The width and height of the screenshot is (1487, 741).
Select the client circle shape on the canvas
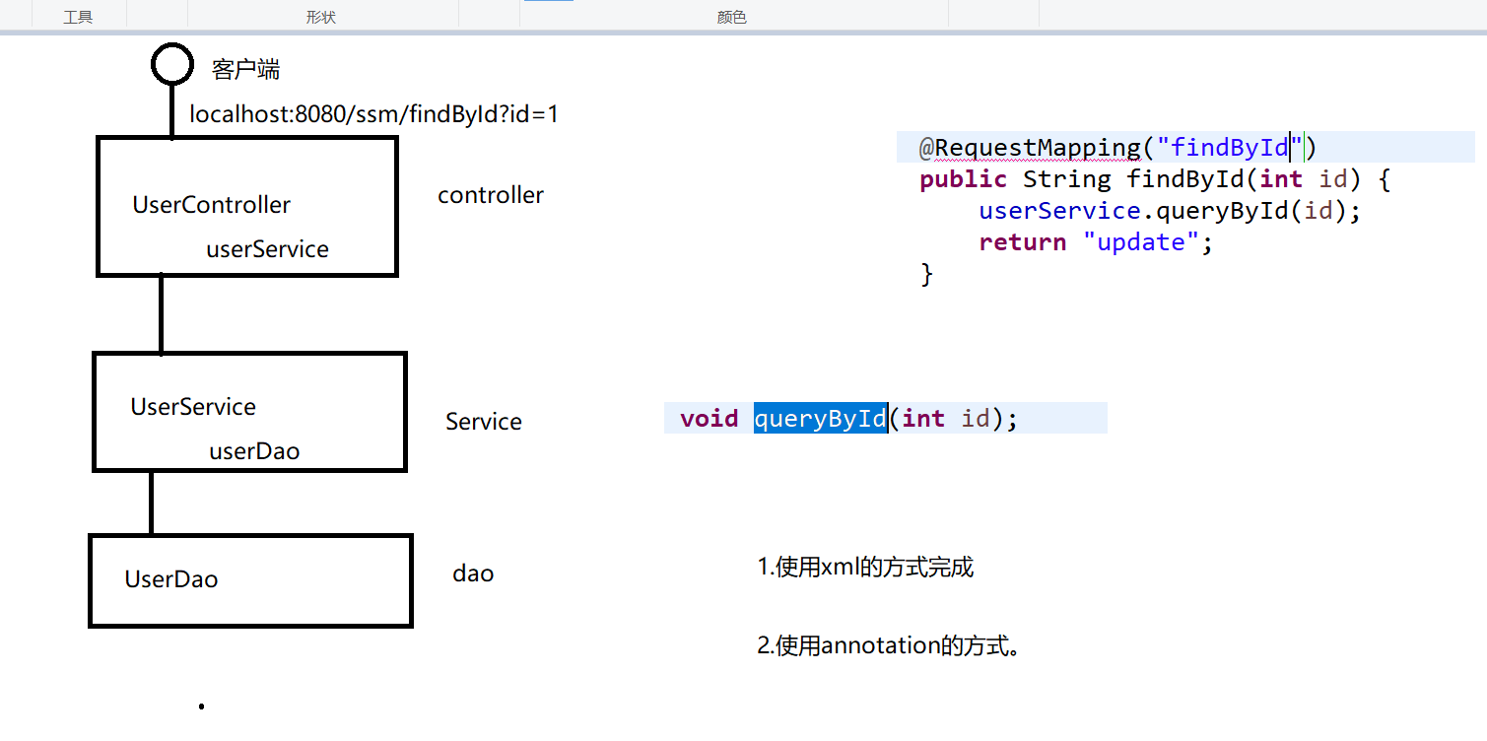point(171,64)
